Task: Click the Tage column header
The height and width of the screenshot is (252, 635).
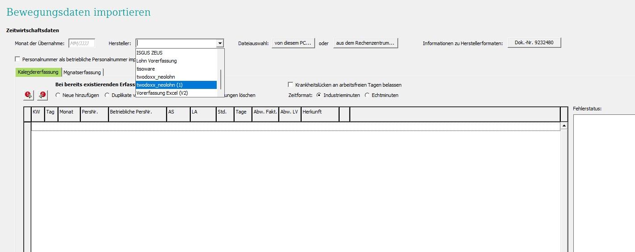Action: point(243,114)
